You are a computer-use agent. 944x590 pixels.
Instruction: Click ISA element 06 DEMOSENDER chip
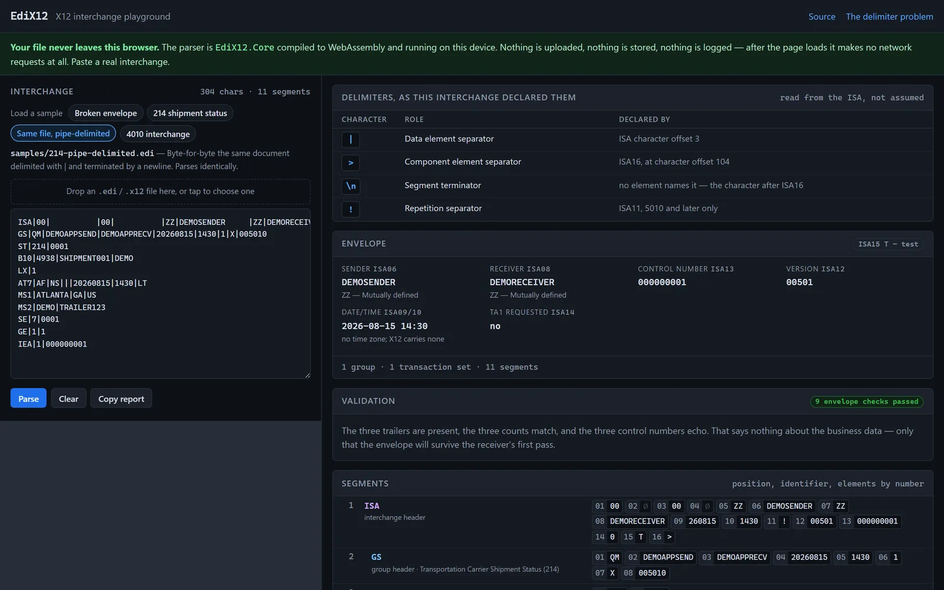(782, 506)
